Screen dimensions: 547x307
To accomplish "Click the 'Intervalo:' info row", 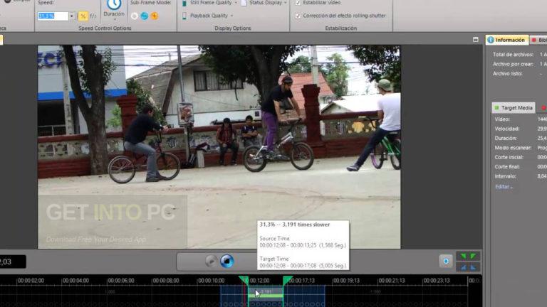I will pyautogui.click(x=520, y=176).
